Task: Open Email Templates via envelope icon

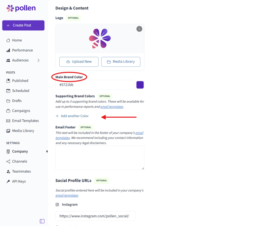Action: point(8,121)
